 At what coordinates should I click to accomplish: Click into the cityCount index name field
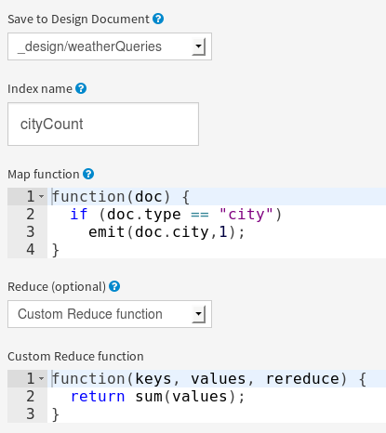click(103, 124)
